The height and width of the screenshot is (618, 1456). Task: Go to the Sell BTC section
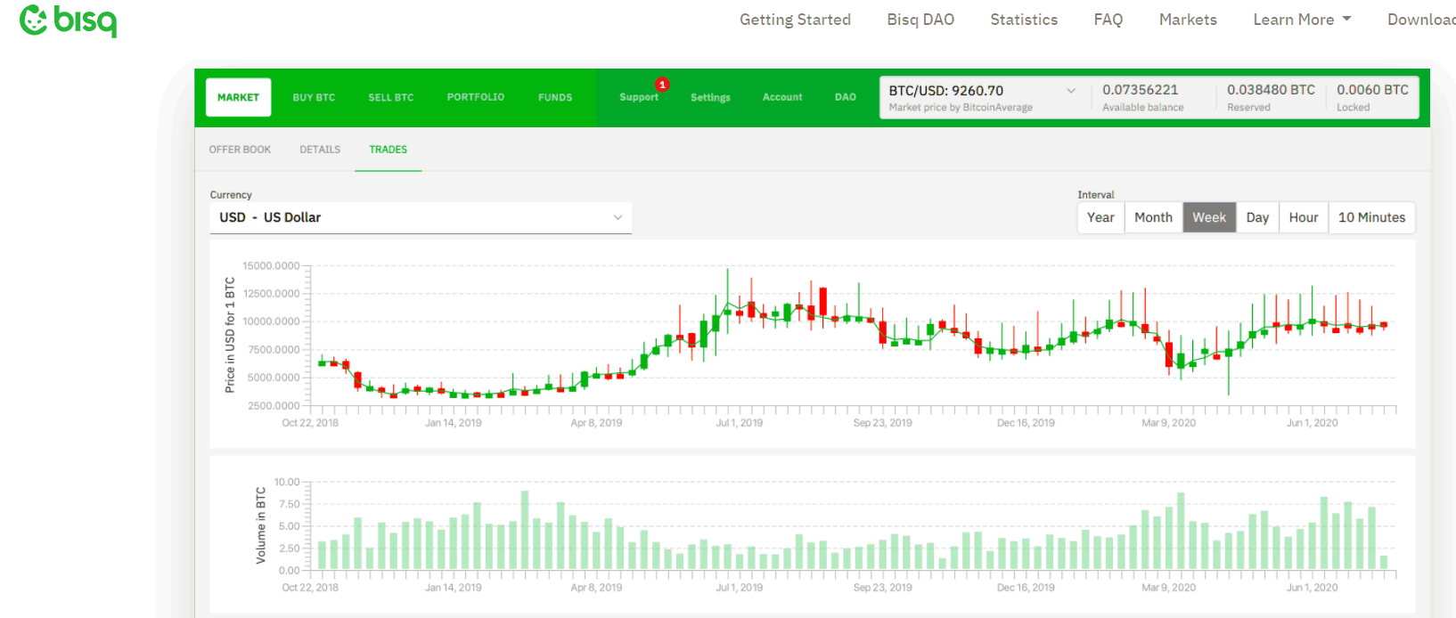pos(390,98)
